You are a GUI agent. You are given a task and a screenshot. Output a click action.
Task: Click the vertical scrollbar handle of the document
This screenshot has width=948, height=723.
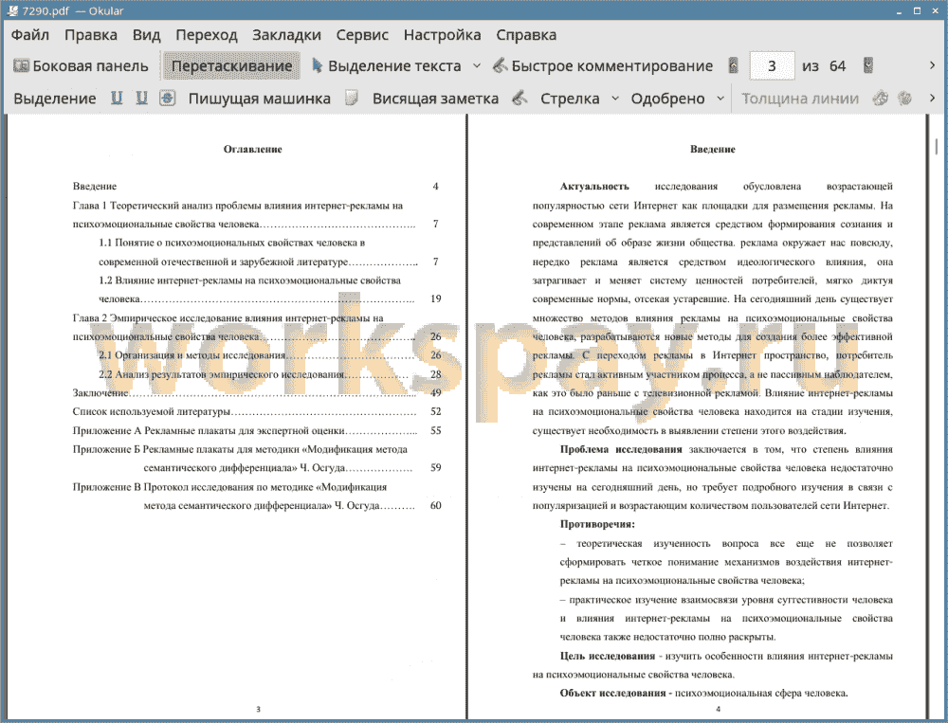pos(937,146)
